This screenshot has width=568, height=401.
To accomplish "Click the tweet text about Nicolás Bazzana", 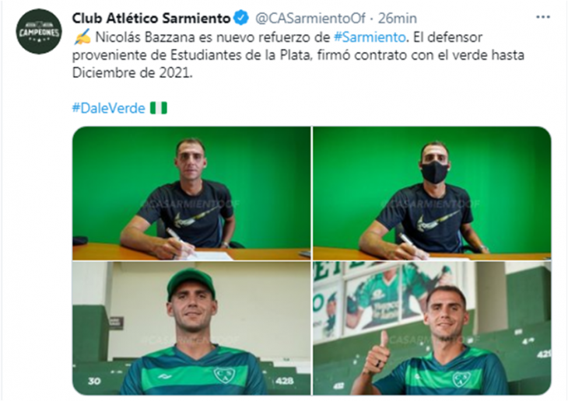I will [x=298, y=55].
